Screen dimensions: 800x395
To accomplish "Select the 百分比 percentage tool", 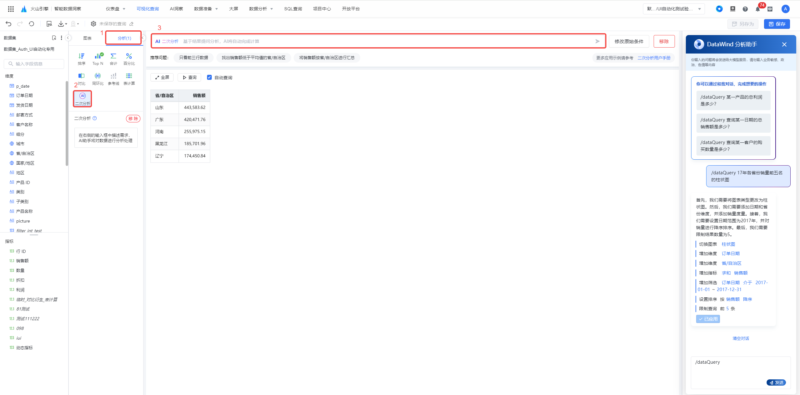I will click(x=129, y=59).
